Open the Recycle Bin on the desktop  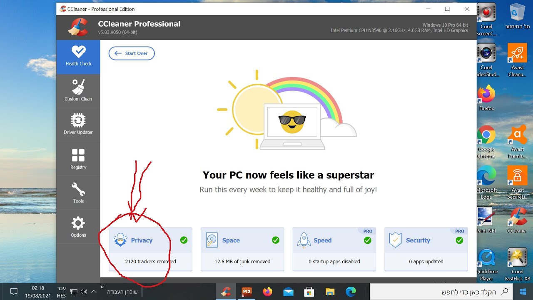click(x=518, y=17)
